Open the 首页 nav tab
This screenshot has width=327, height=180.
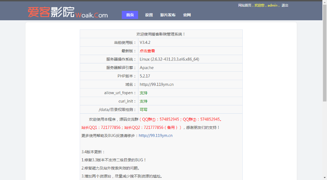[x=130, y=15]
